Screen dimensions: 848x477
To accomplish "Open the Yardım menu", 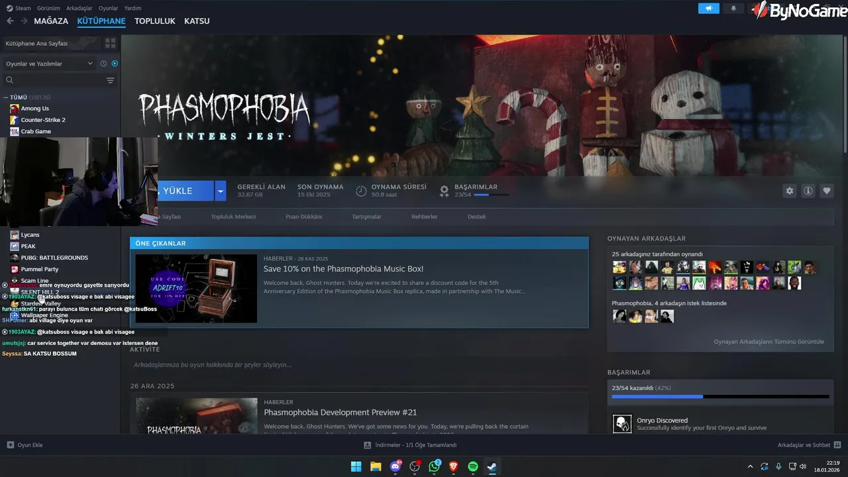I will point(133,9).
